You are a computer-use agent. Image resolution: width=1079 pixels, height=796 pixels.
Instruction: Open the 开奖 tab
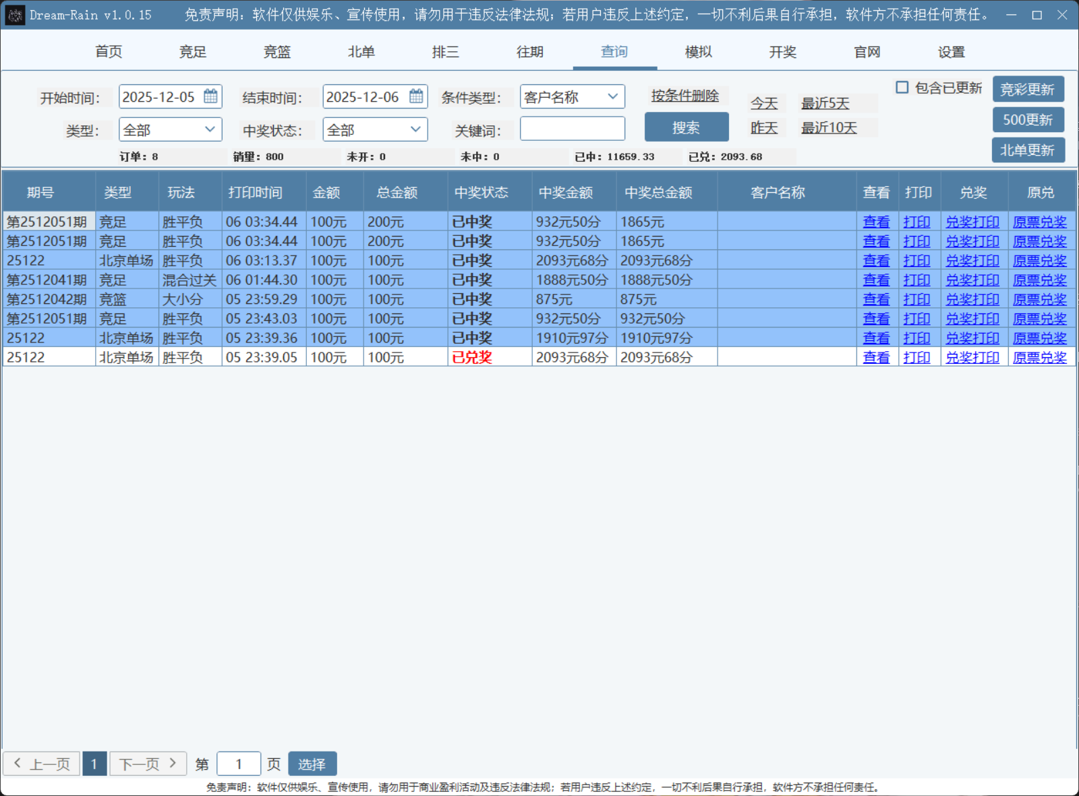[x=782, y=52]
